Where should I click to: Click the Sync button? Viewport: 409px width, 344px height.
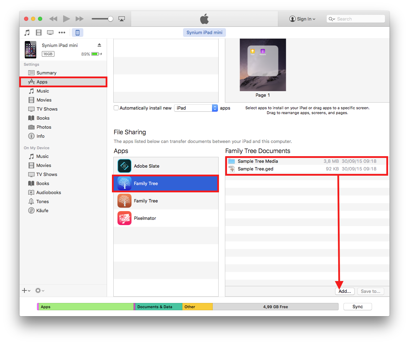coord(358,307)
